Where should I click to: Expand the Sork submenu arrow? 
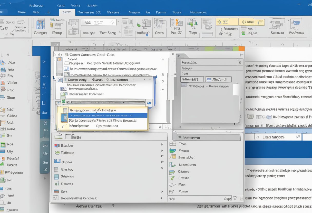(x=162, y=191)
